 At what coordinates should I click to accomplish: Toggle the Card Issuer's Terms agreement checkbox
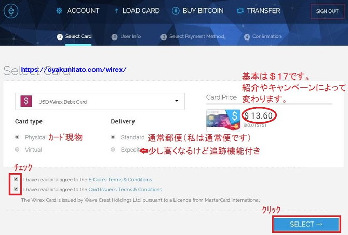pyautogui.click(x=16, y=189)
